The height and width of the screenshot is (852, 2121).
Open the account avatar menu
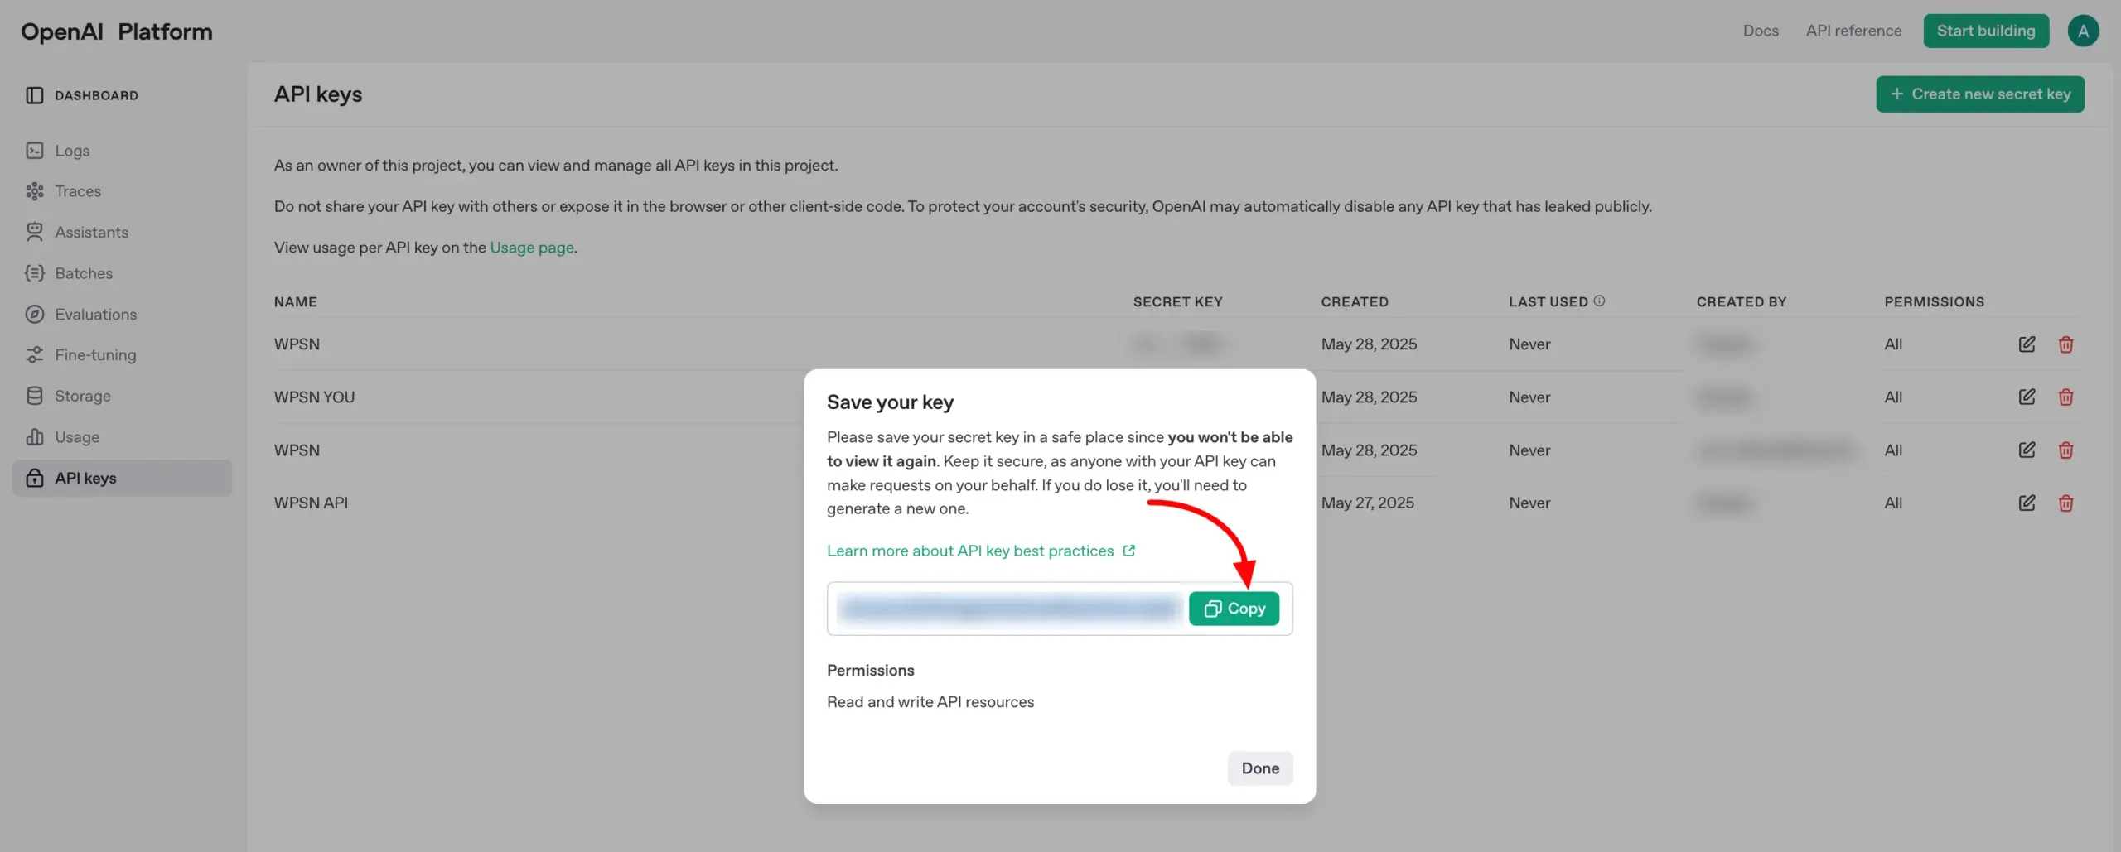pyautogui.click(x=2083, y=31)
